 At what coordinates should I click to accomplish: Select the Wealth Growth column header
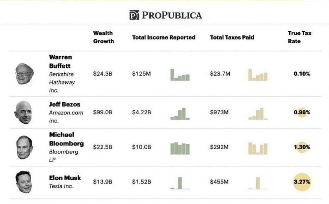103,37
